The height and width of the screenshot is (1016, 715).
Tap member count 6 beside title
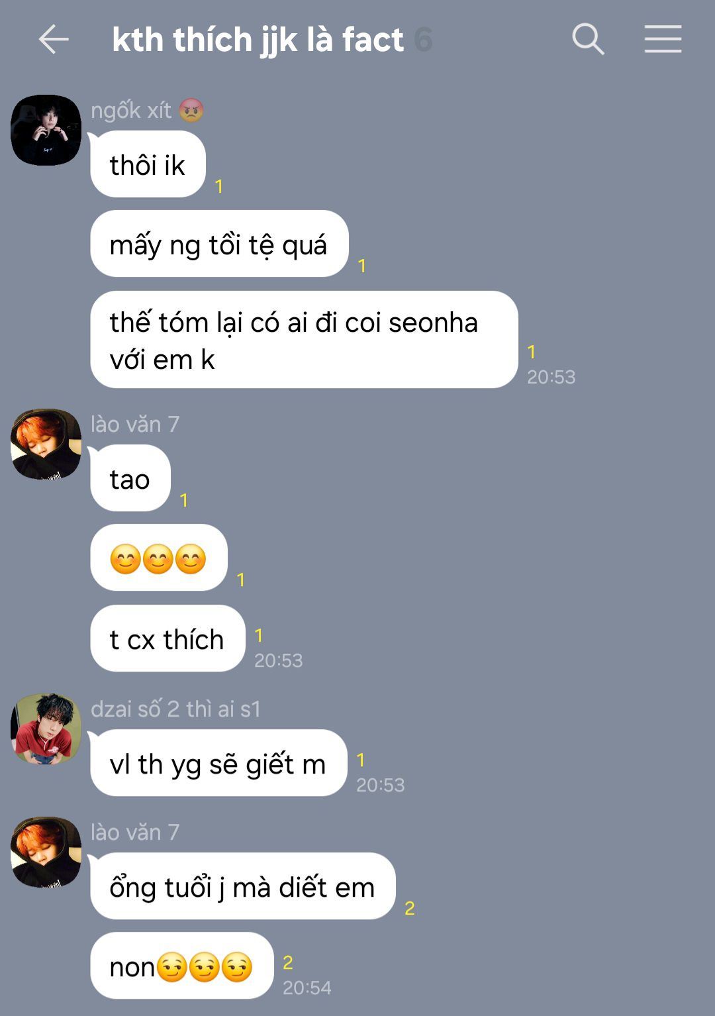(x=423, y=40)
